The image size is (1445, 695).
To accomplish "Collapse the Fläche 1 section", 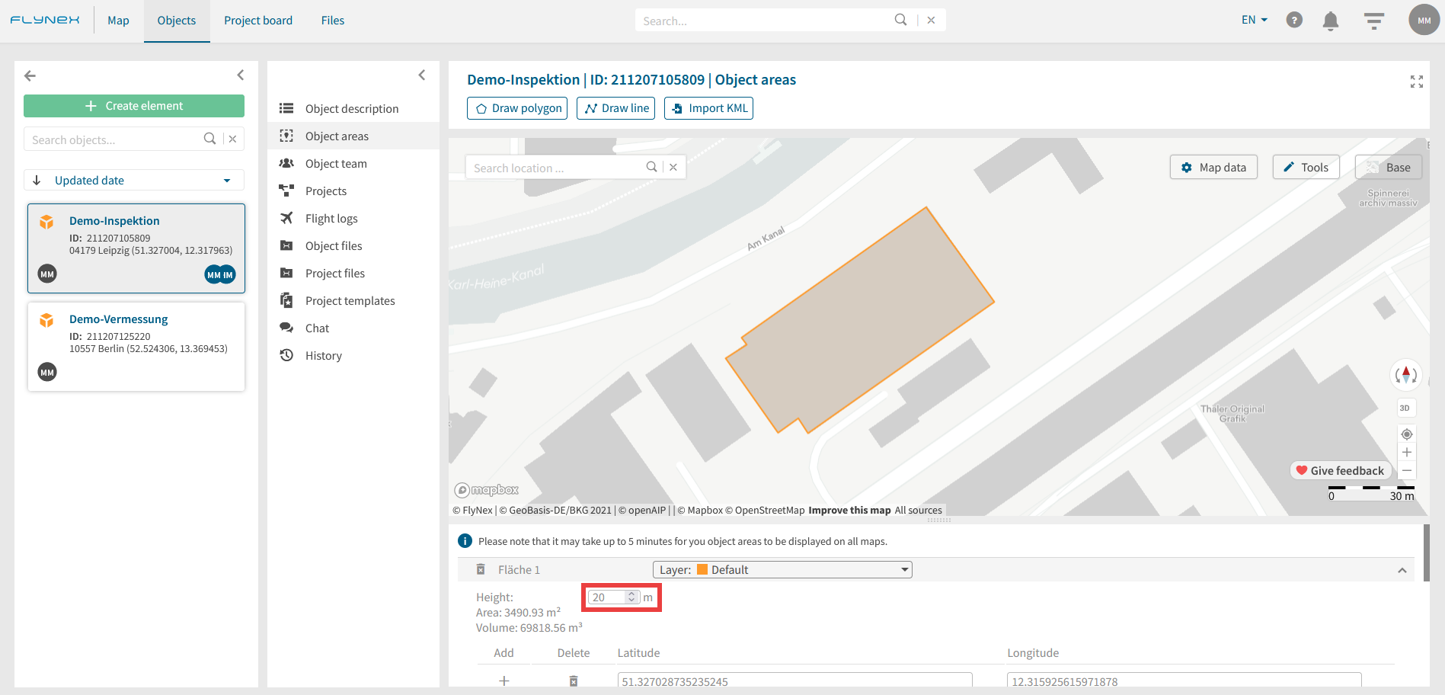I will [x=1402, y=570].
